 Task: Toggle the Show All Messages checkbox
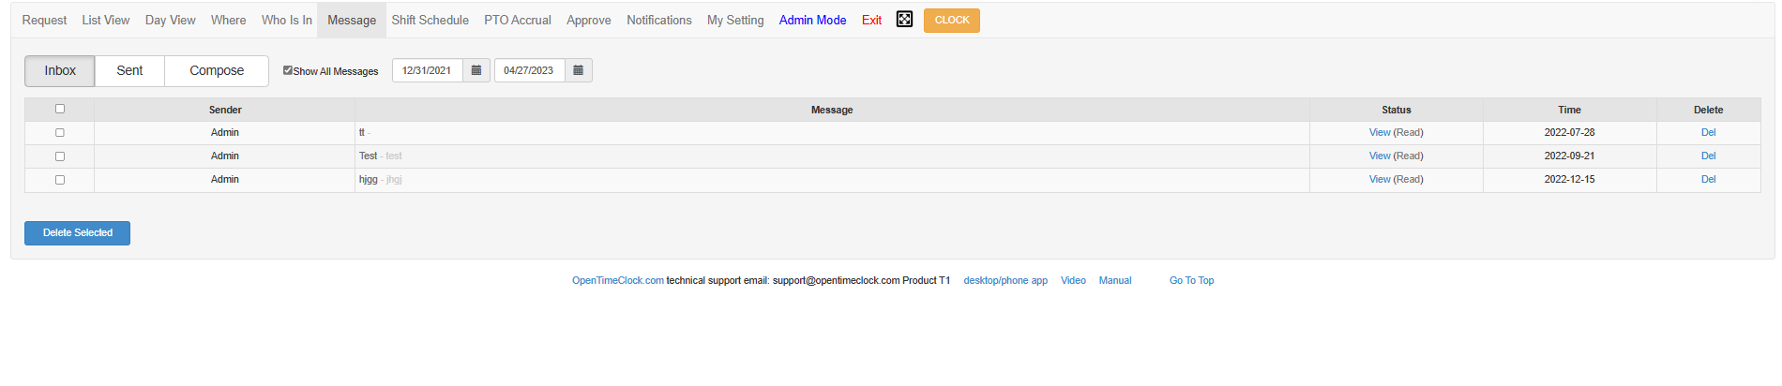tap(288, 70)
